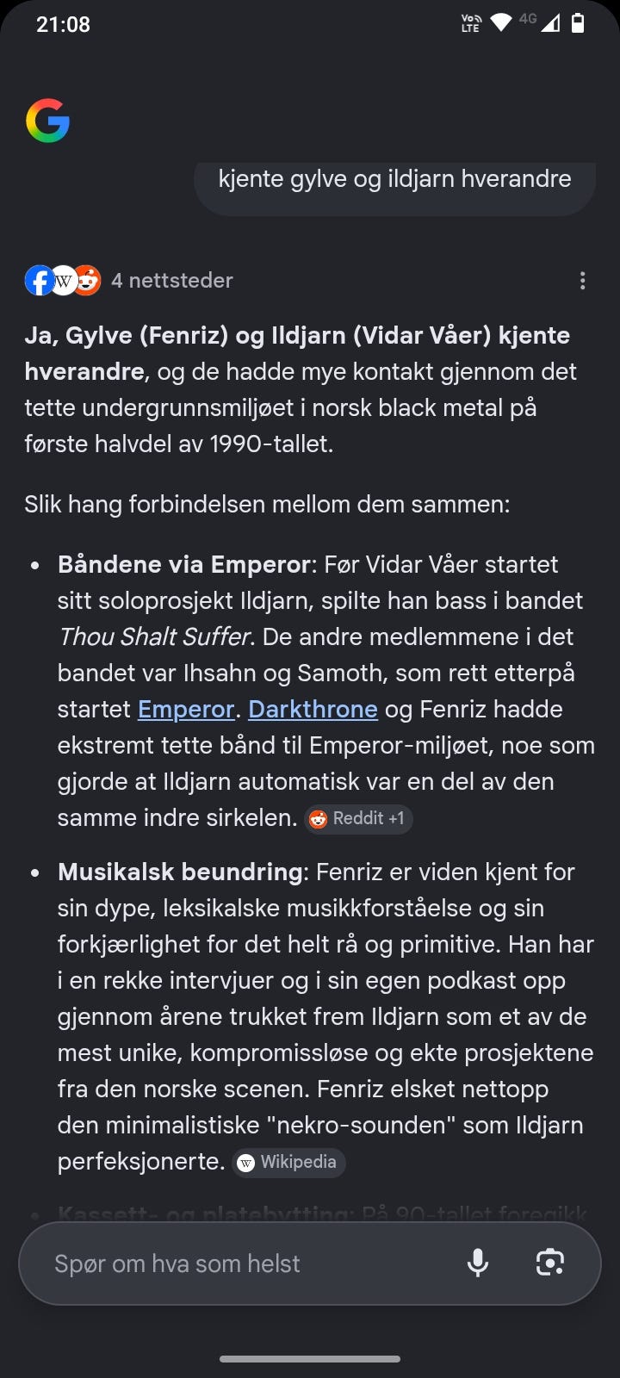Viewport: 620px width, 1378px height.
Task: Tap the "Båndene via Emperor" bullet heading
Action: 183,565
